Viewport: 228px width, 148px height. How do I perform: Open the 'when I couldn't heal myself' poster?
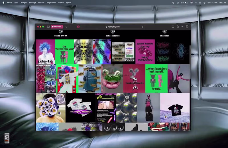coord(156,79)
